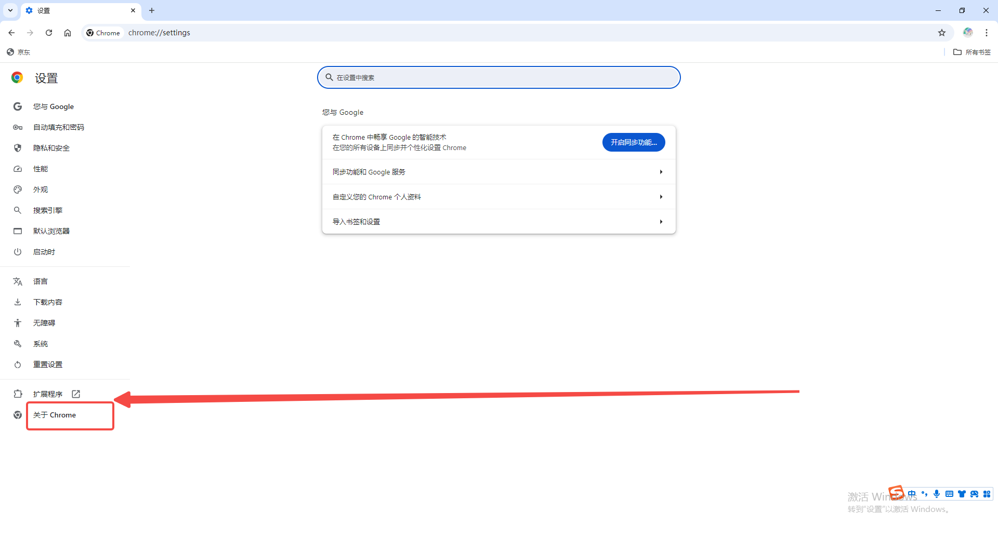
Task: Open 关于 Chrome page
Action: click(x=55, y=415)
